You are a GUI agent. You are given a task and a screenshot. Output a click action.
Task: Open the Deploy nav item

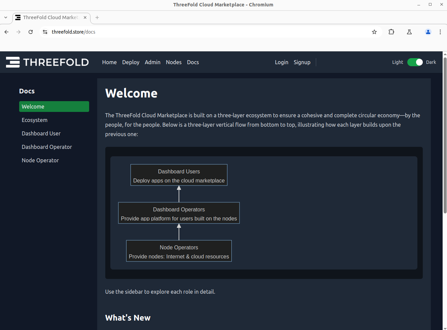[x=131, y=62]
